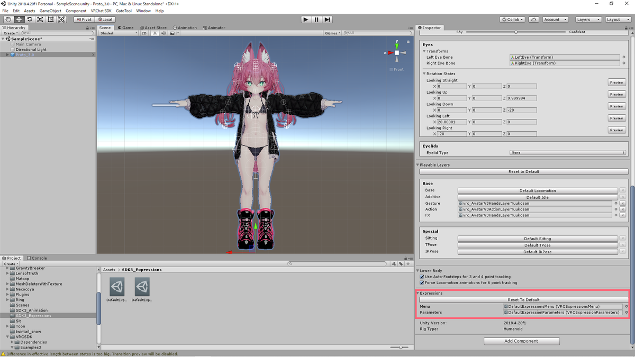Open the File menu
The image size is (635, 357).
point(5,11)
